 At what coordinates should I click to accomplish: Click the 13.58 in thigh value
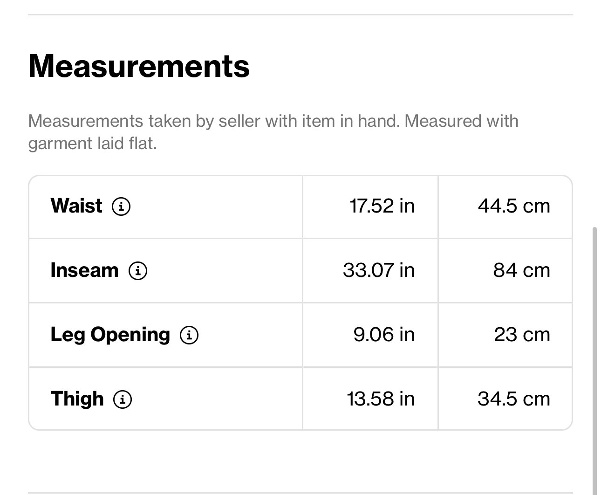[381, 399]
